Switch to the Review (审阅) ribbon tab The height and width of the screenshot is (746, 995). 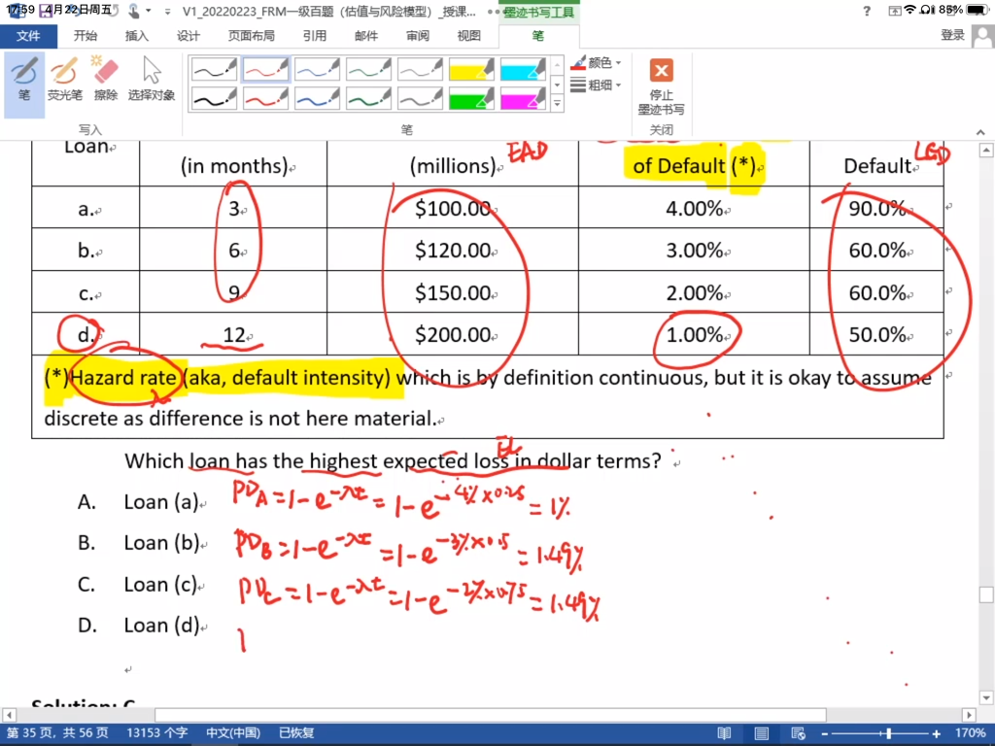point(418,36)
